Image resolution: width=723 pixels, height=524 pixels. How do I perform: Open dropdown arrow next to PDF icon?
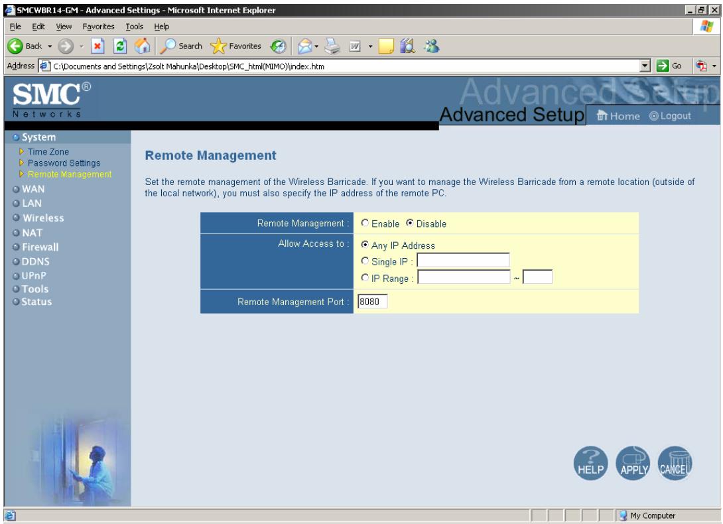click(714, 66)
